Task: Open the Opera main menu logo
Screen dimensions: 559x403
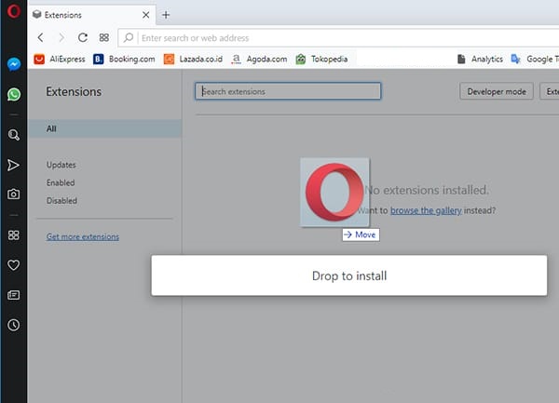Action: pyautogui.click(x=14, y=11)
